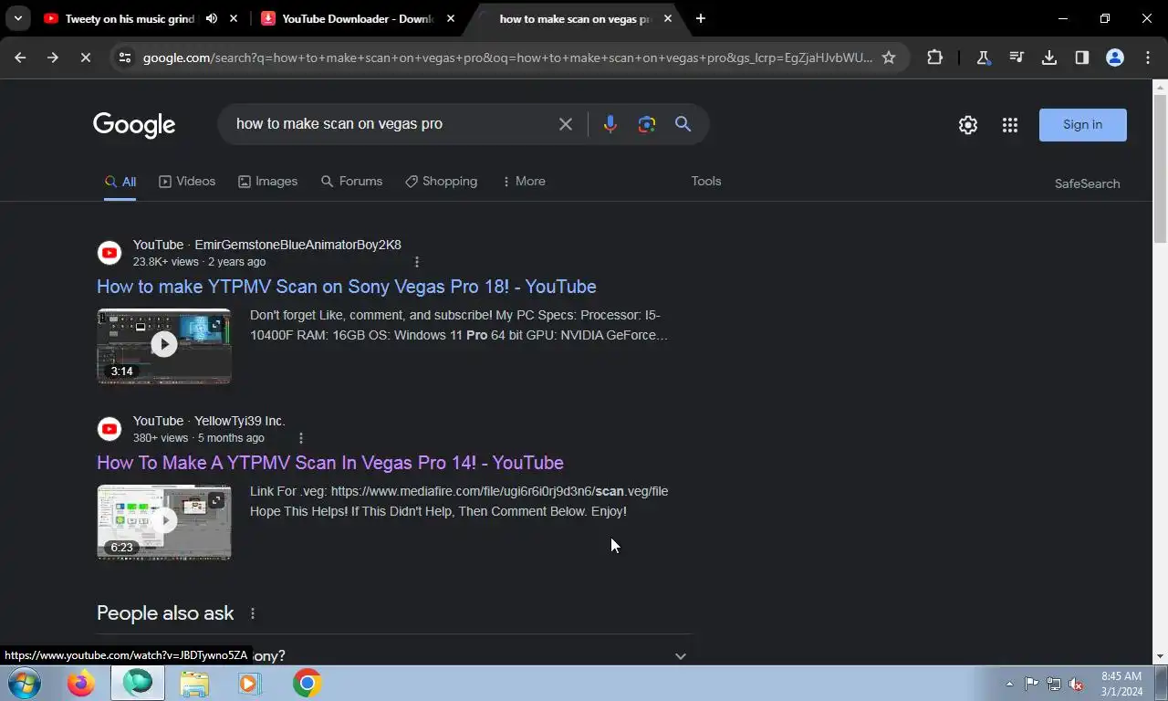Open People also ask options menu
Screen dimensions: 1168x701
click(x=253, y=613)
